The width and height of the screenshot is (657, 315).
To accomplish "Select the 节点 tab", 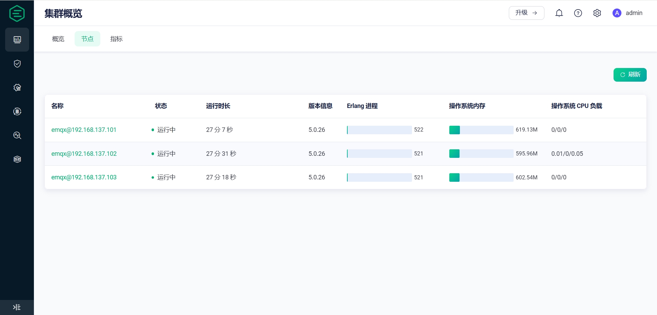I will tap(87, 39).
